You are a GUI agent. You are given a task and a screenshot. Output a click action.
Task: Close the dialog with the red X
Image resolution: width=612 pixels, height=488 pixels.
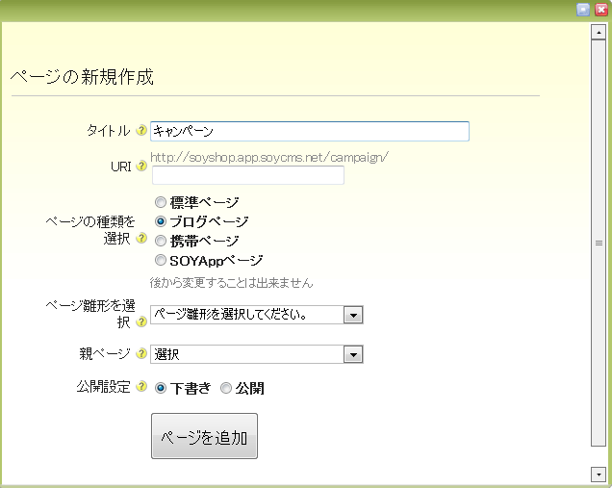tap(601, 10)
